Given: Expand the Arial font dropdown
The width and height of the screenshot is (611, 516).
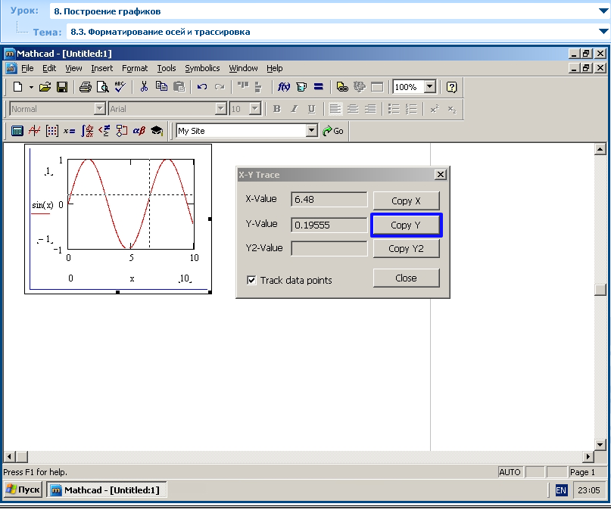Looking at the screenshot, I should pyautogui.click(x=221, y=109).
